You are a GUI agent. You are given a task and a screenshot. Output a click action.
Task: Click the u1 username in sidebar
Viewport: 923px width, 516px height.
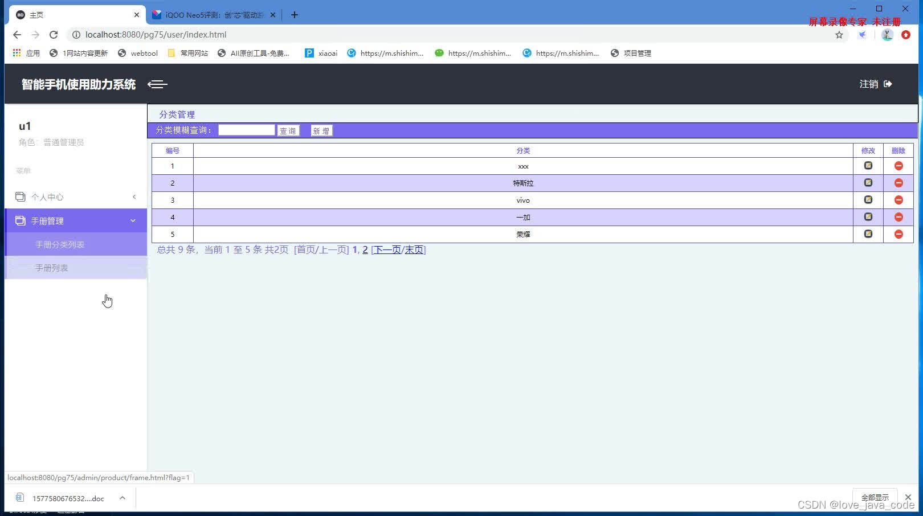click(x=24, y=126)
